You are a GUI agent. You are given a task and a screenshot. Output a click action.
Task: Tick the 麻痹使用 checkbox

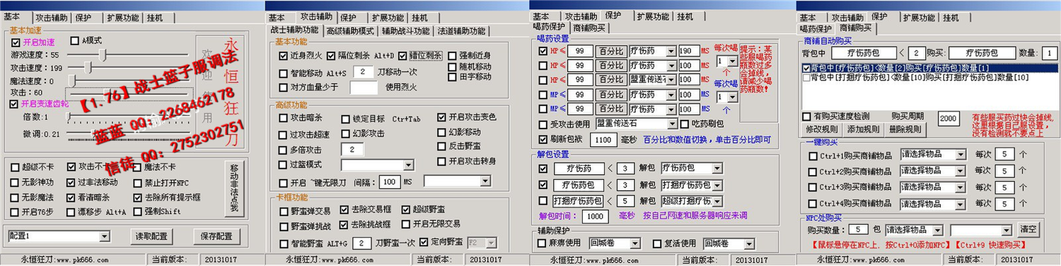(x=543, y=243)
